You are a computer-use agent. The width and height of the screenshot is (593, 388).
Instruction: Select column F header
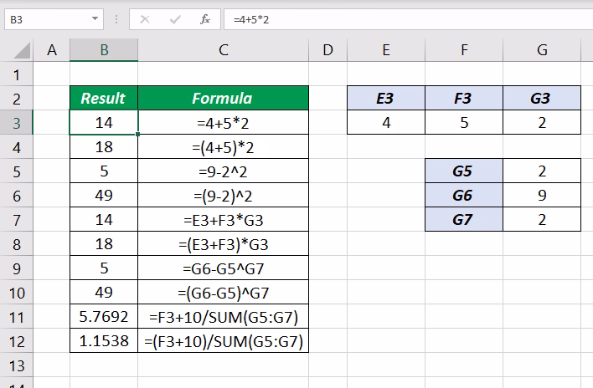464,50
